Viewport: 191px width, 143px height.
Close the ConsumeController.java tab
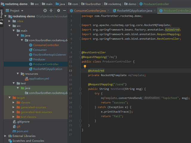point(108,11)
